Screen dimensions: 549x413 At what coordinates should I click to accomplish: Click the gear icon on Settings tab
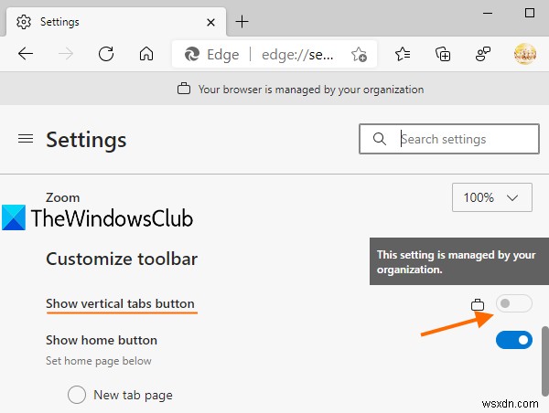click(x=24, y=22)
